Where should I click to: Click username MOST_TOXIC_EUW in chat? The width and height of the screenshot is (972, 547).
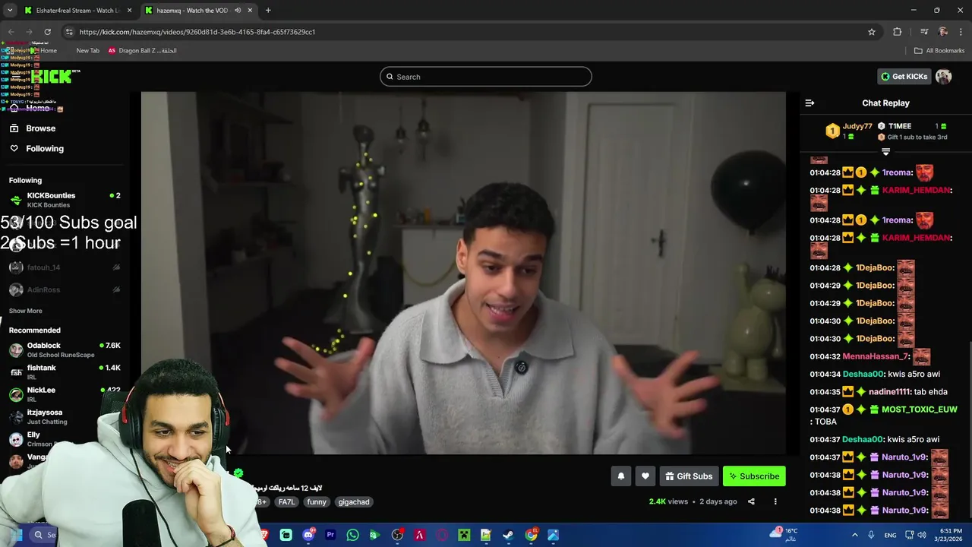[x=919, y=409]
